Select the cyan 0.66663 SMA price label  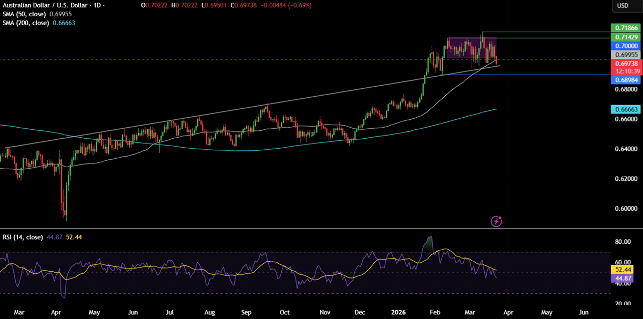point(627,109)
